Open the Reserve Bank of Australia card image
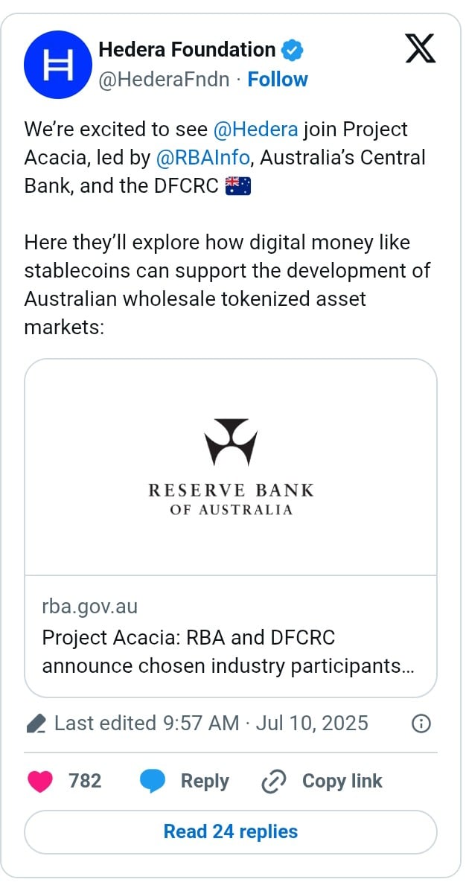The width and height of the screenshot is (466, 885). point(231,467)
